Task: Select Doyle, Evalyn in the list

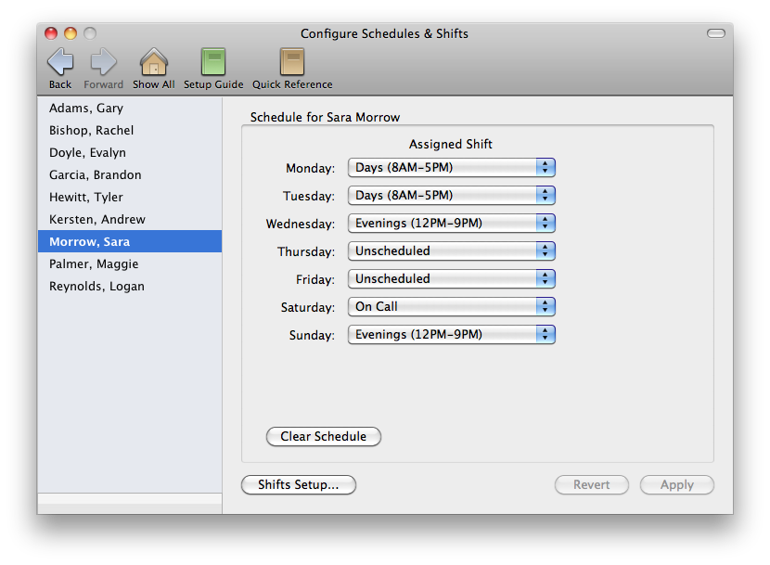Action: pos(130,153)
